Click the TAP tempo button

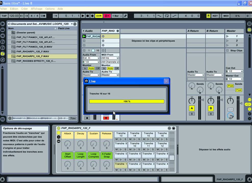click(4, 16)
